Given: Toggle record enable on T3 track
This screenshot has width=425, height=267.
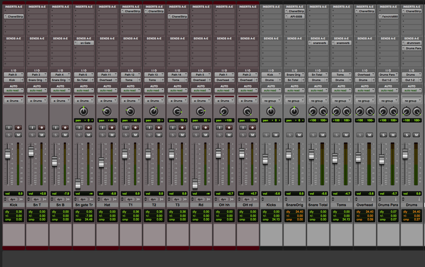Looking at the screenshot, I should 182,128.
